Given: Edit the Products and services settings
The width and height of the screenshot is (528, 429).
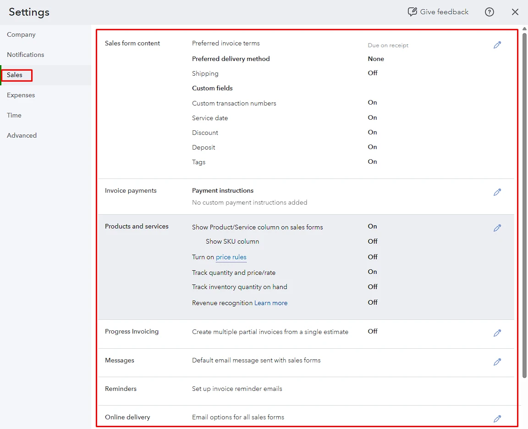Looking at the screenshot, I should coord(497,228).
